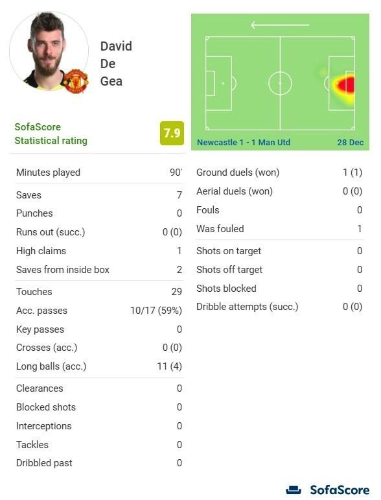The width and height of the screenshot is (381, 500).
Task: Click the pitch direction arrow
Action: [x=280, y=25]
